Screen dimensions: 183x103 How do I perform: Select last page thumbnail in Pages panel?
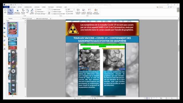pyautogui.click(x=13, y=89)
